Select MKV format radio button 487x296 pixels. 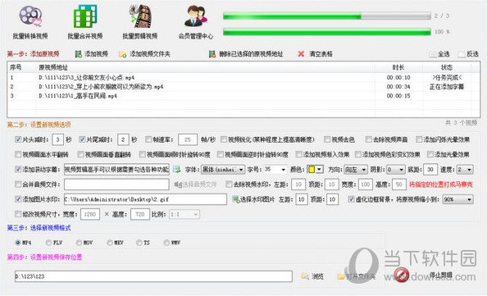[109, 243]
